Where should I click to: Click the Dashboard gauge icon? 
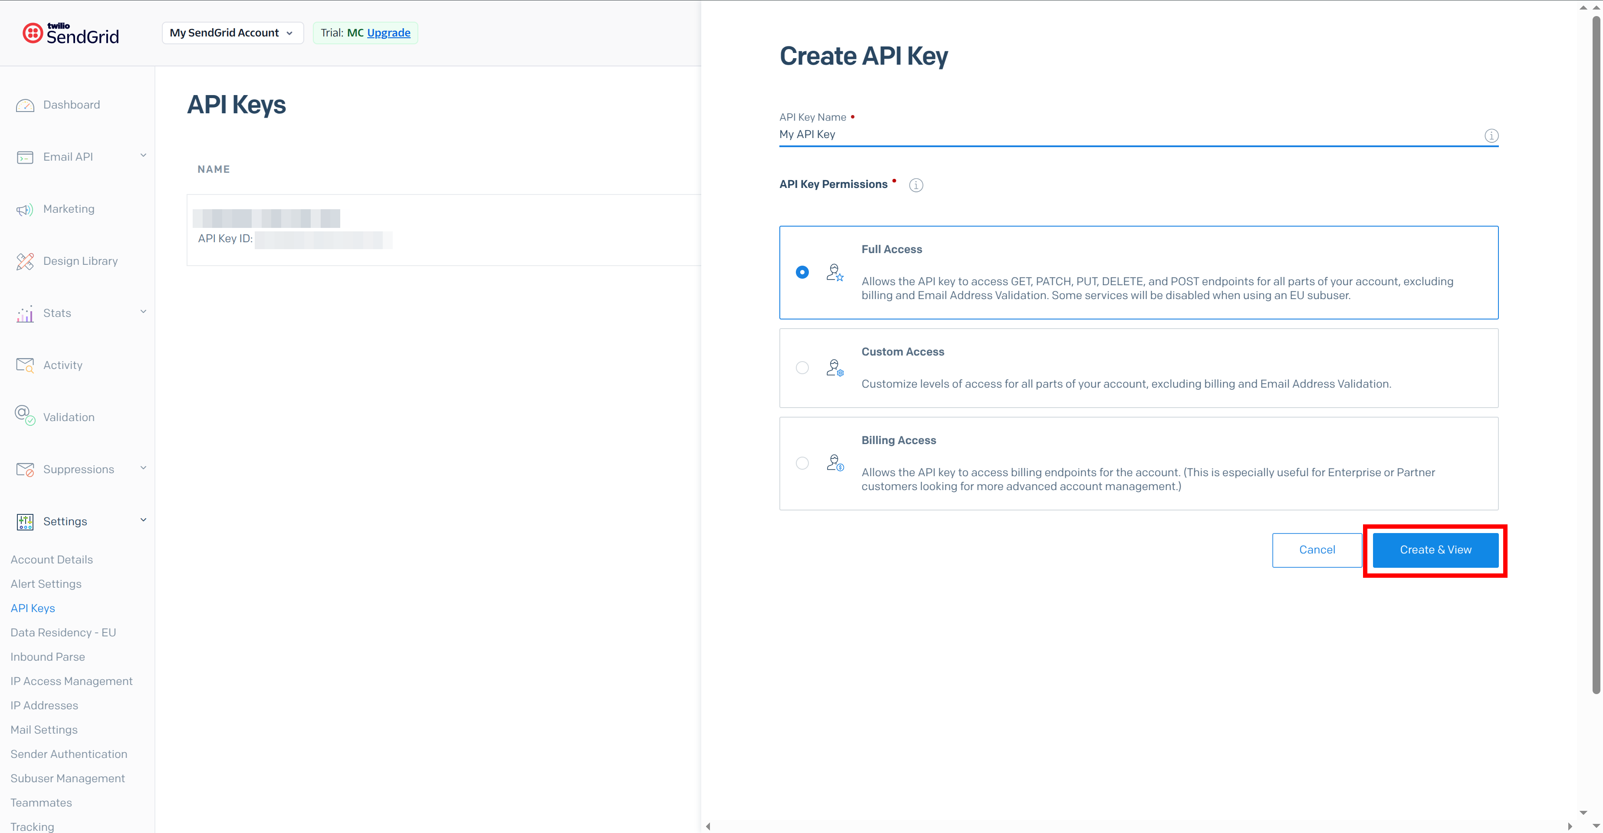(x=25, y=105)
